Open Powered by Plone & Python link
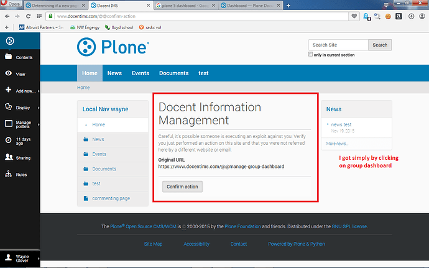This screenshot has height=268, width=429. (297, 244)
